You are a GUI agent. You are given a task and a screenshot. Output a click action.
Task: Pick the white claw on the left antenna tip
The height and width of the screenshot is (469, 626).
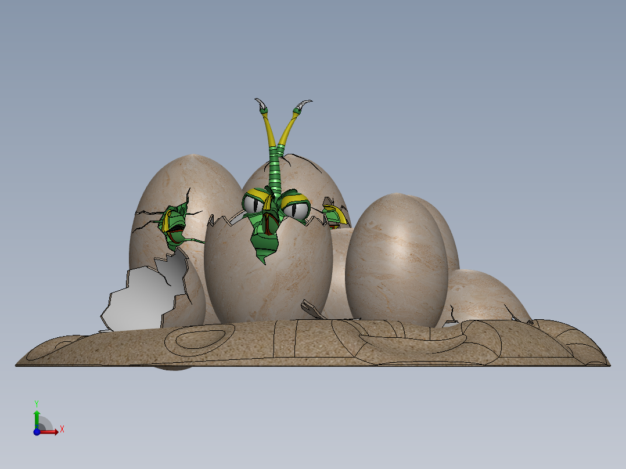261,104
